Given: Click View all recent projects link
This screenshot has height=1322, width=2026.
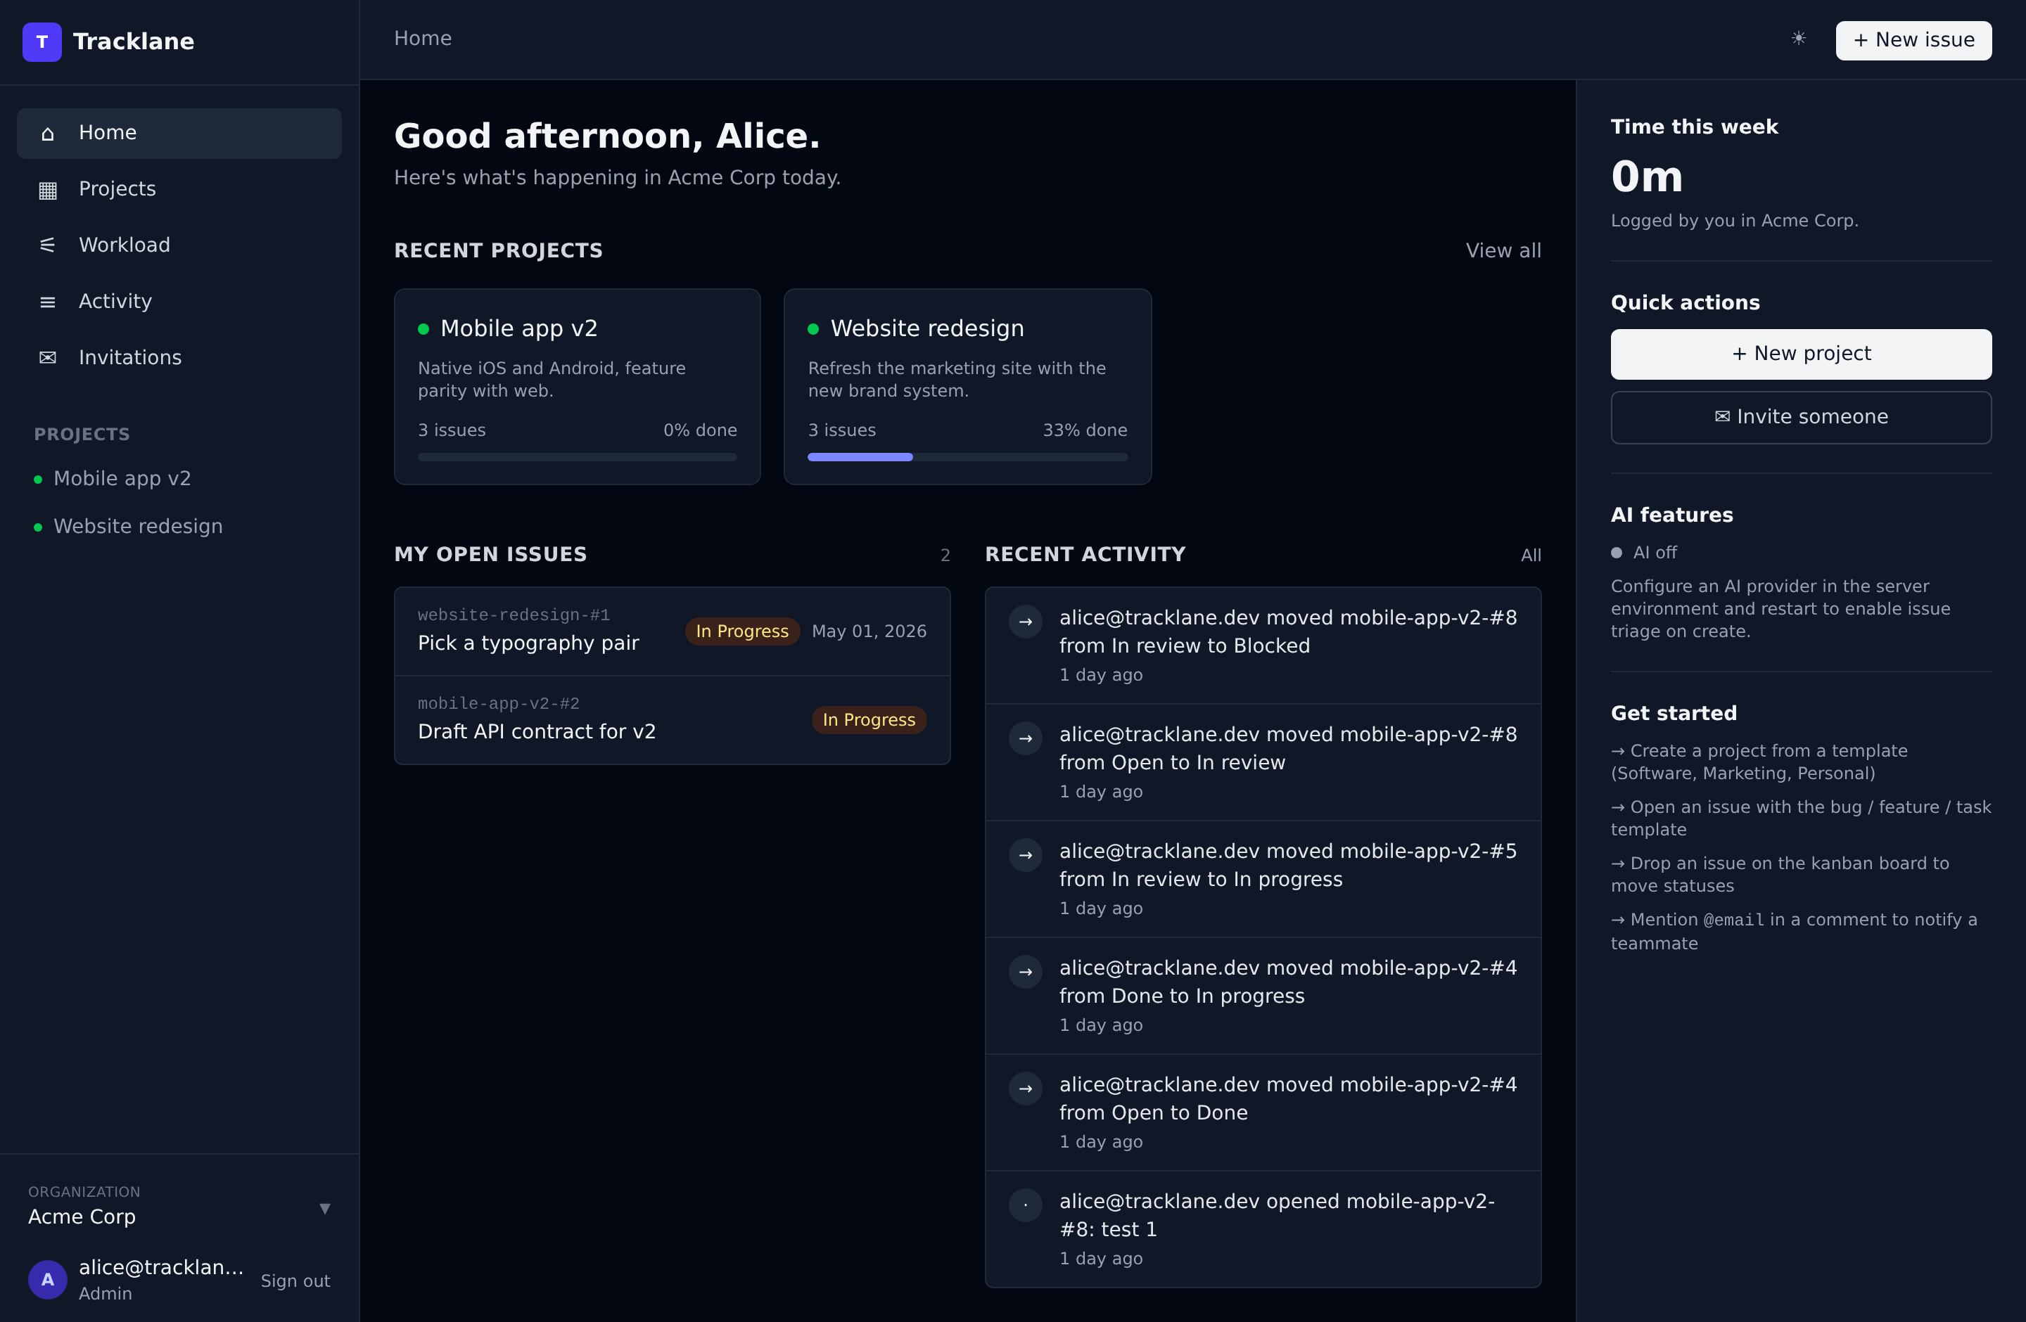Looking at the screenshot, I should (x=1503, y=251).
